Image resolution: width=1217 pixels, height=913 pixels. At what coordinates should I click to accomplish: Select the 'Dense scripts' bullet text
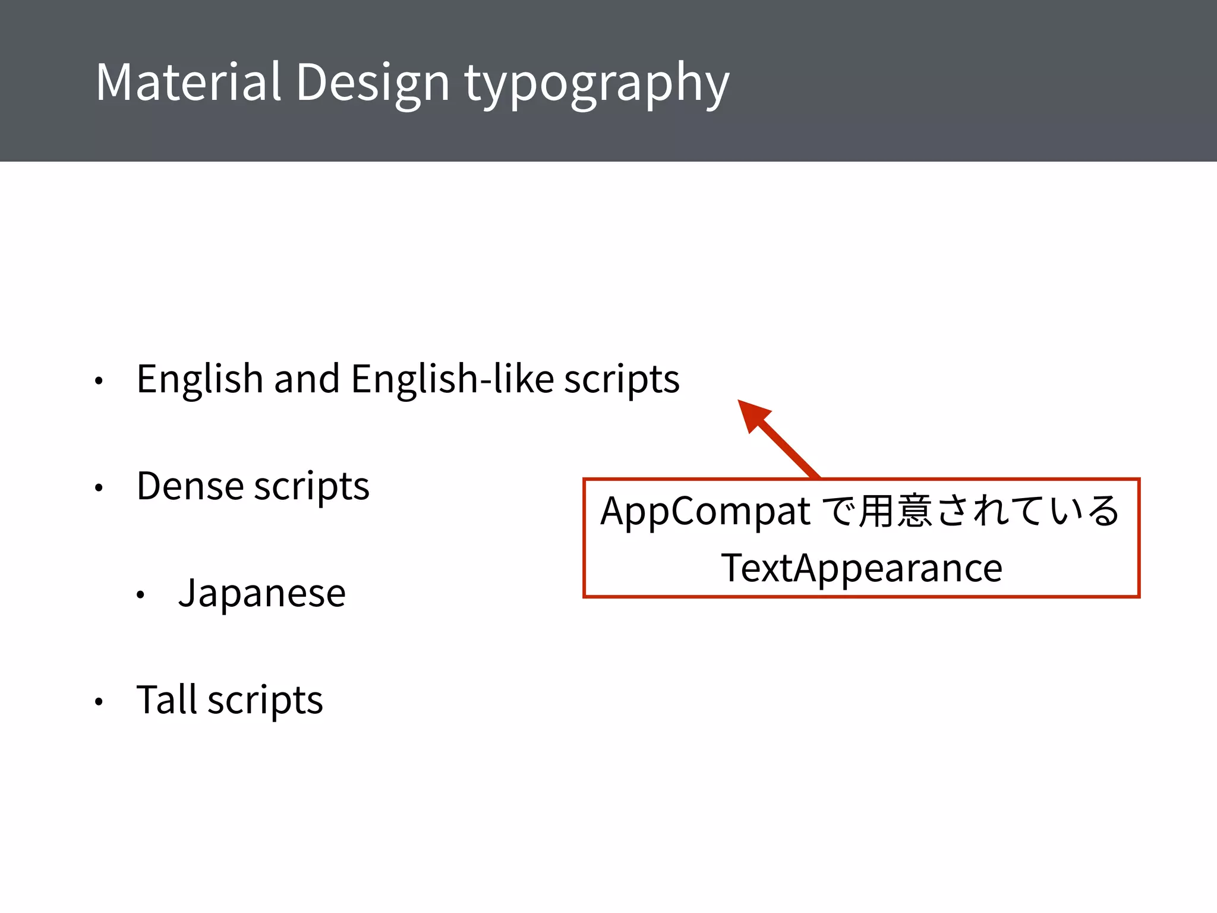tap(253, 486)
